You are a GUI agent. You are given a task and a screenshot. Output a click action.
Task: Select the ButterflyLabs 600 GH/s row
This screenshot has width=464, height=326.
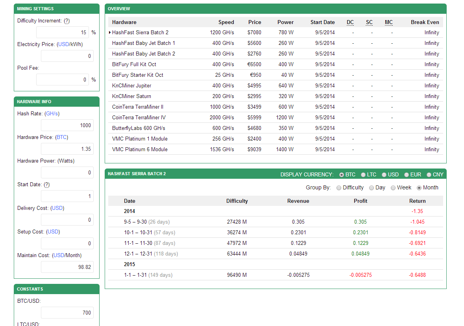(x=275, y=128)
